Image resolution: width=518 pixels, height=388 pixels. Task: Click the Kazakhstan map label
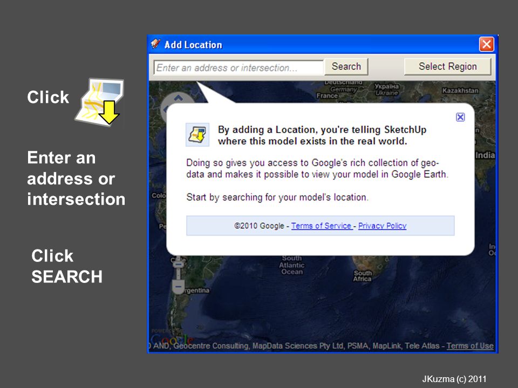click(x=460, y=91)
